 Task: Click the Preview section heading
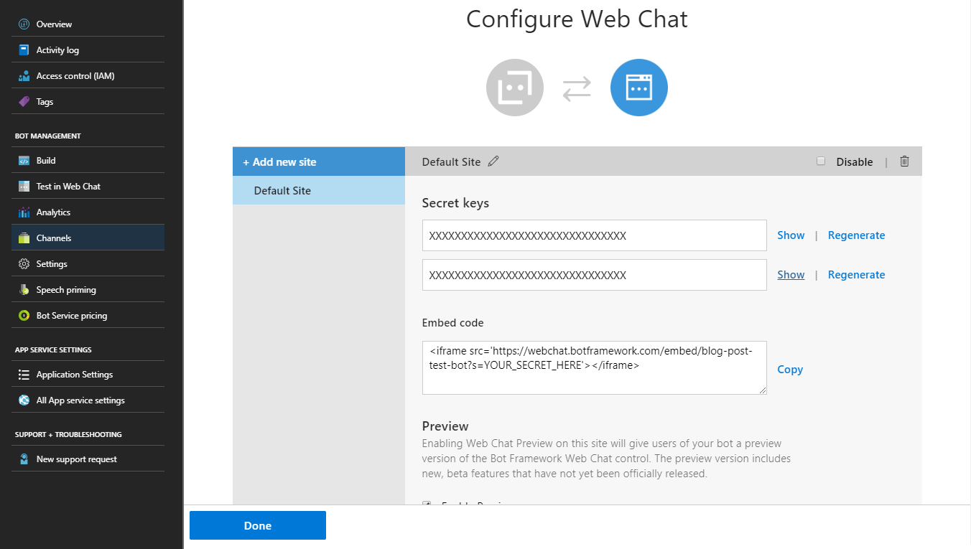tap(445, 426)
